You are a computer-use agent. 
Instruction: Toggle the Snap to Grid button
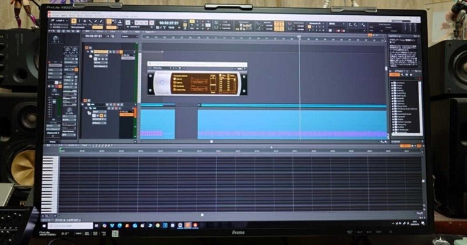pyautogui.click(x=109, y=21)
